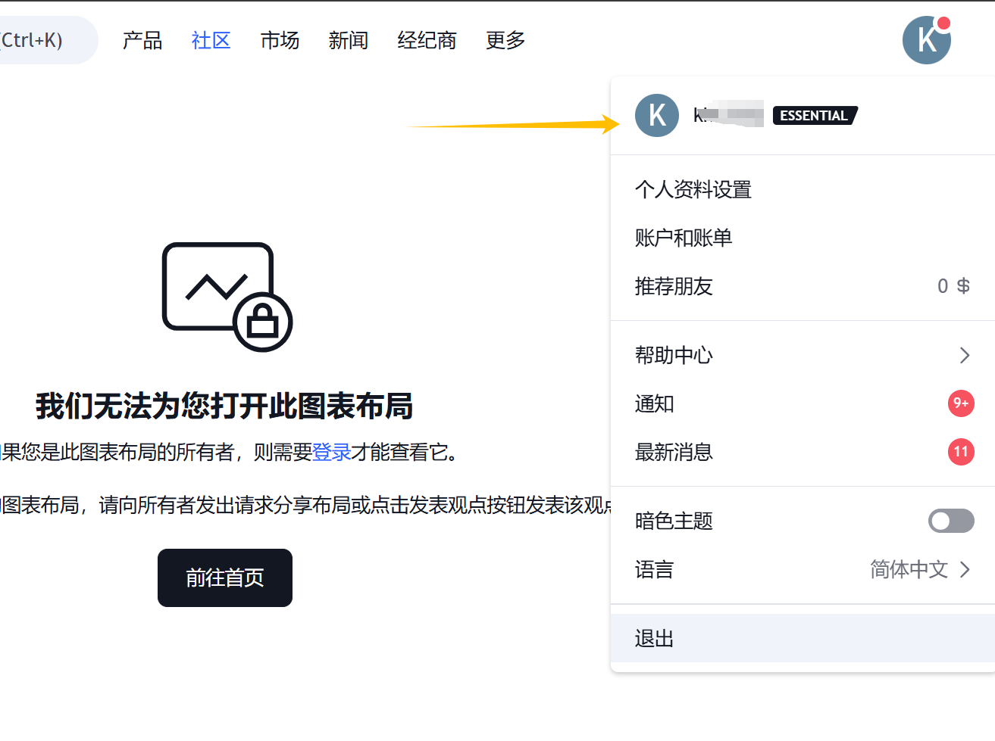This screenshot has height=741, width=995.
Task: Toggle the 暗色主题 dark theme switch
Action: tap(950, 521)
